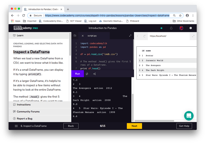Click 'Avatar' in the preview table
205x143 pixels.
(149, 56)
